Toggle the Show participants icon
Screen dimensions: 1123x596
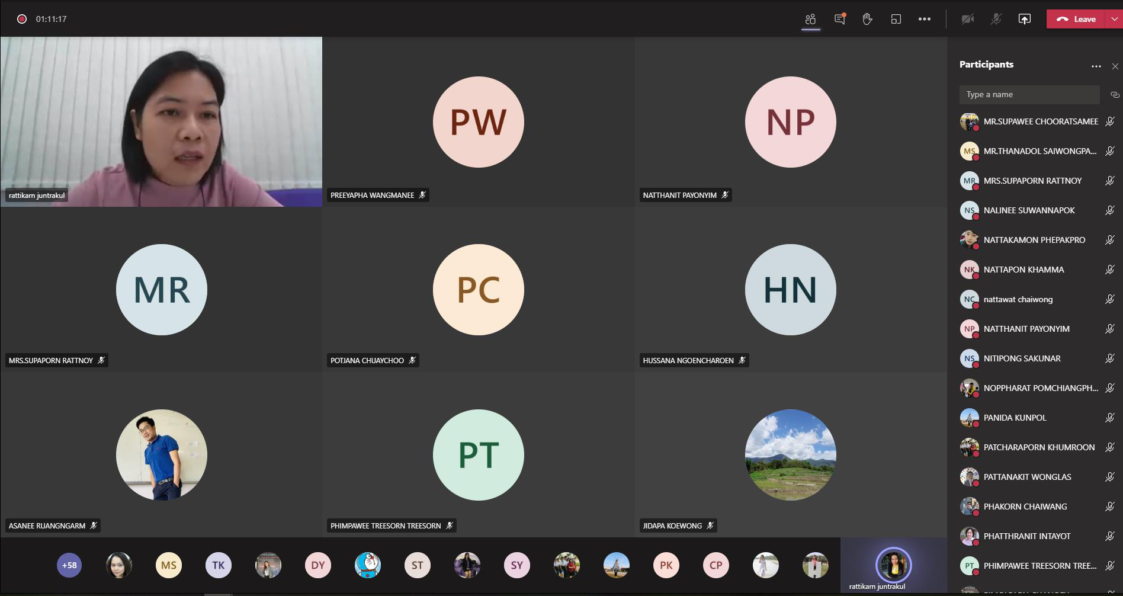tap(810, 19)
